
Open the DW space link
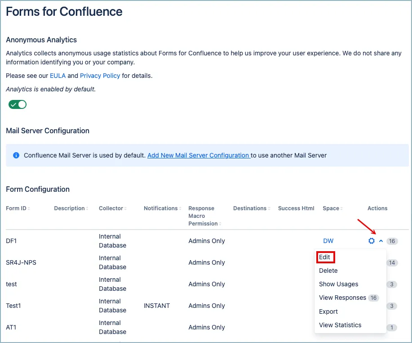click(x=328, y=241)
